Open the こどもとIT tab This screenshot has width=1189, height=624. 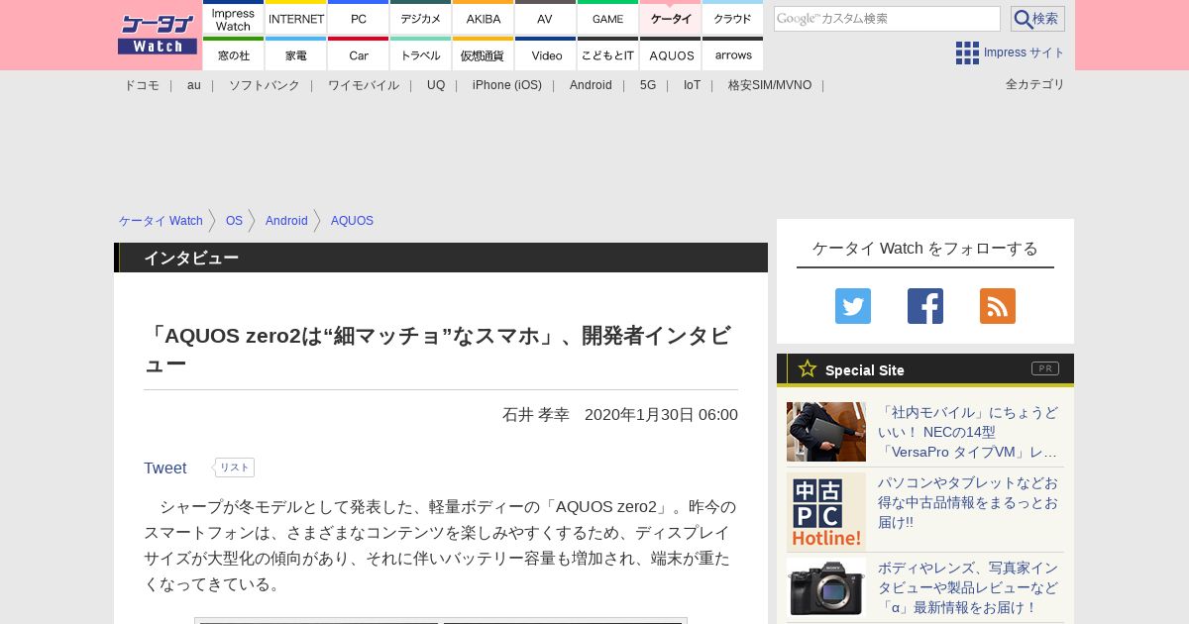pos(608,54)
